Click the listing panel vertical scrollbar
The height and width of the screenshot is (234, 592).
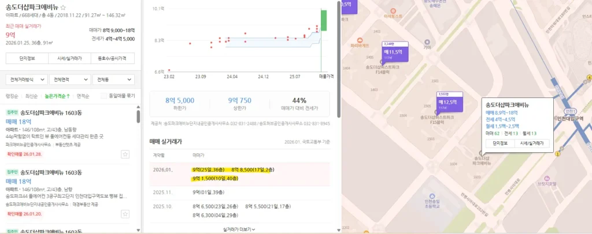coord(138,116)
